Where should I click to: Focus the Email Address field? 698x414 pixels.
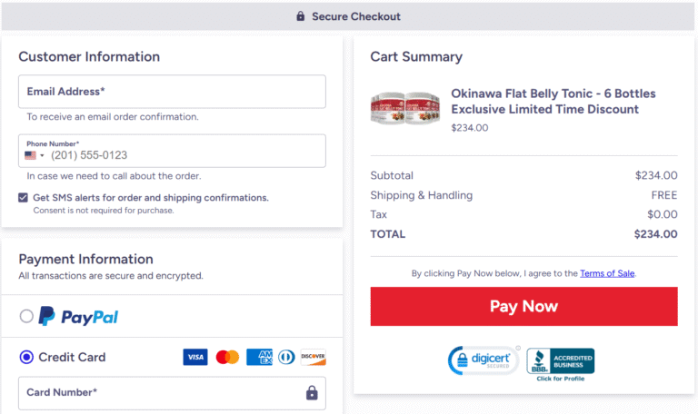[x=172, y=92]
